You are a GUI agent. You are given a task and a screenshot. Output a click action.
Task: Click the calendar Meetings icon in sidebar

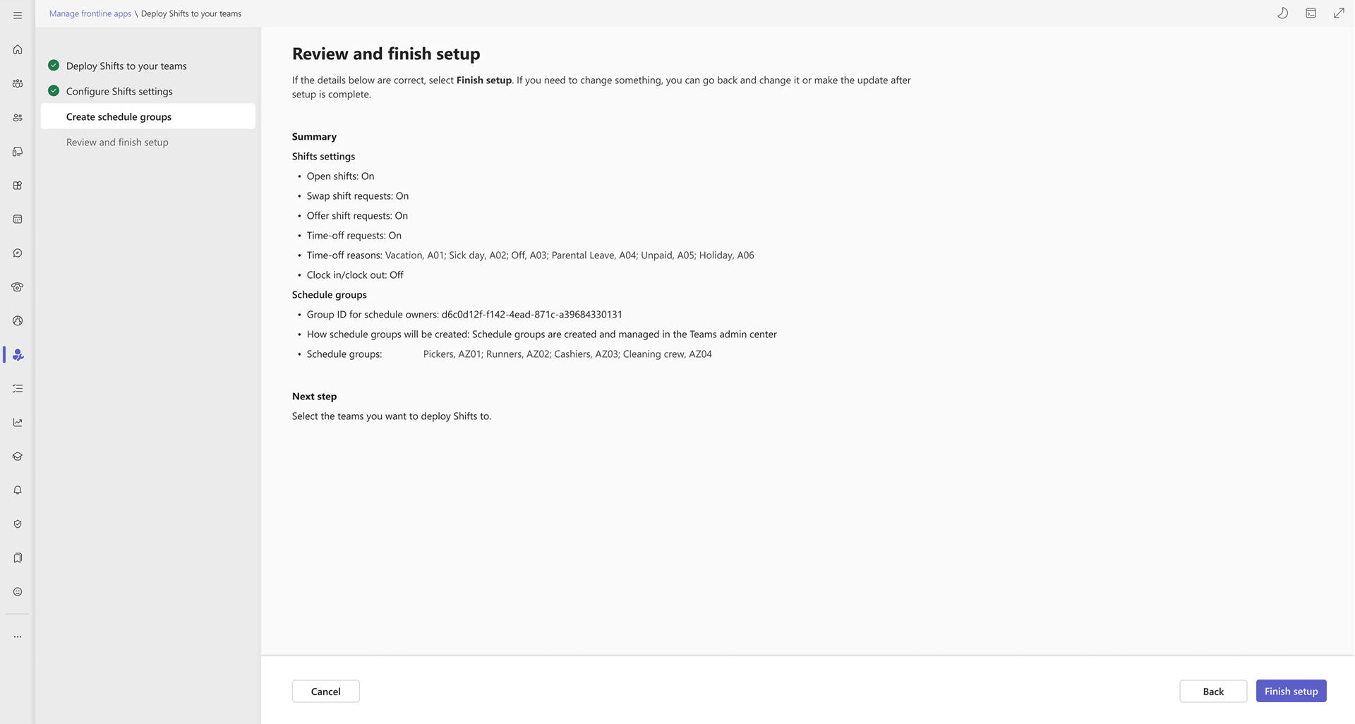point(18,219)
